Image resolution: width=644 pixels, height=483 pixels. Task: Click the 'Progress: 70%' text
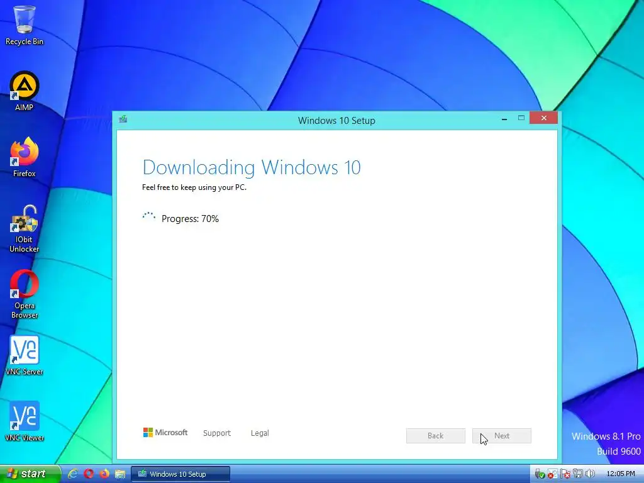tap(190, 218)
